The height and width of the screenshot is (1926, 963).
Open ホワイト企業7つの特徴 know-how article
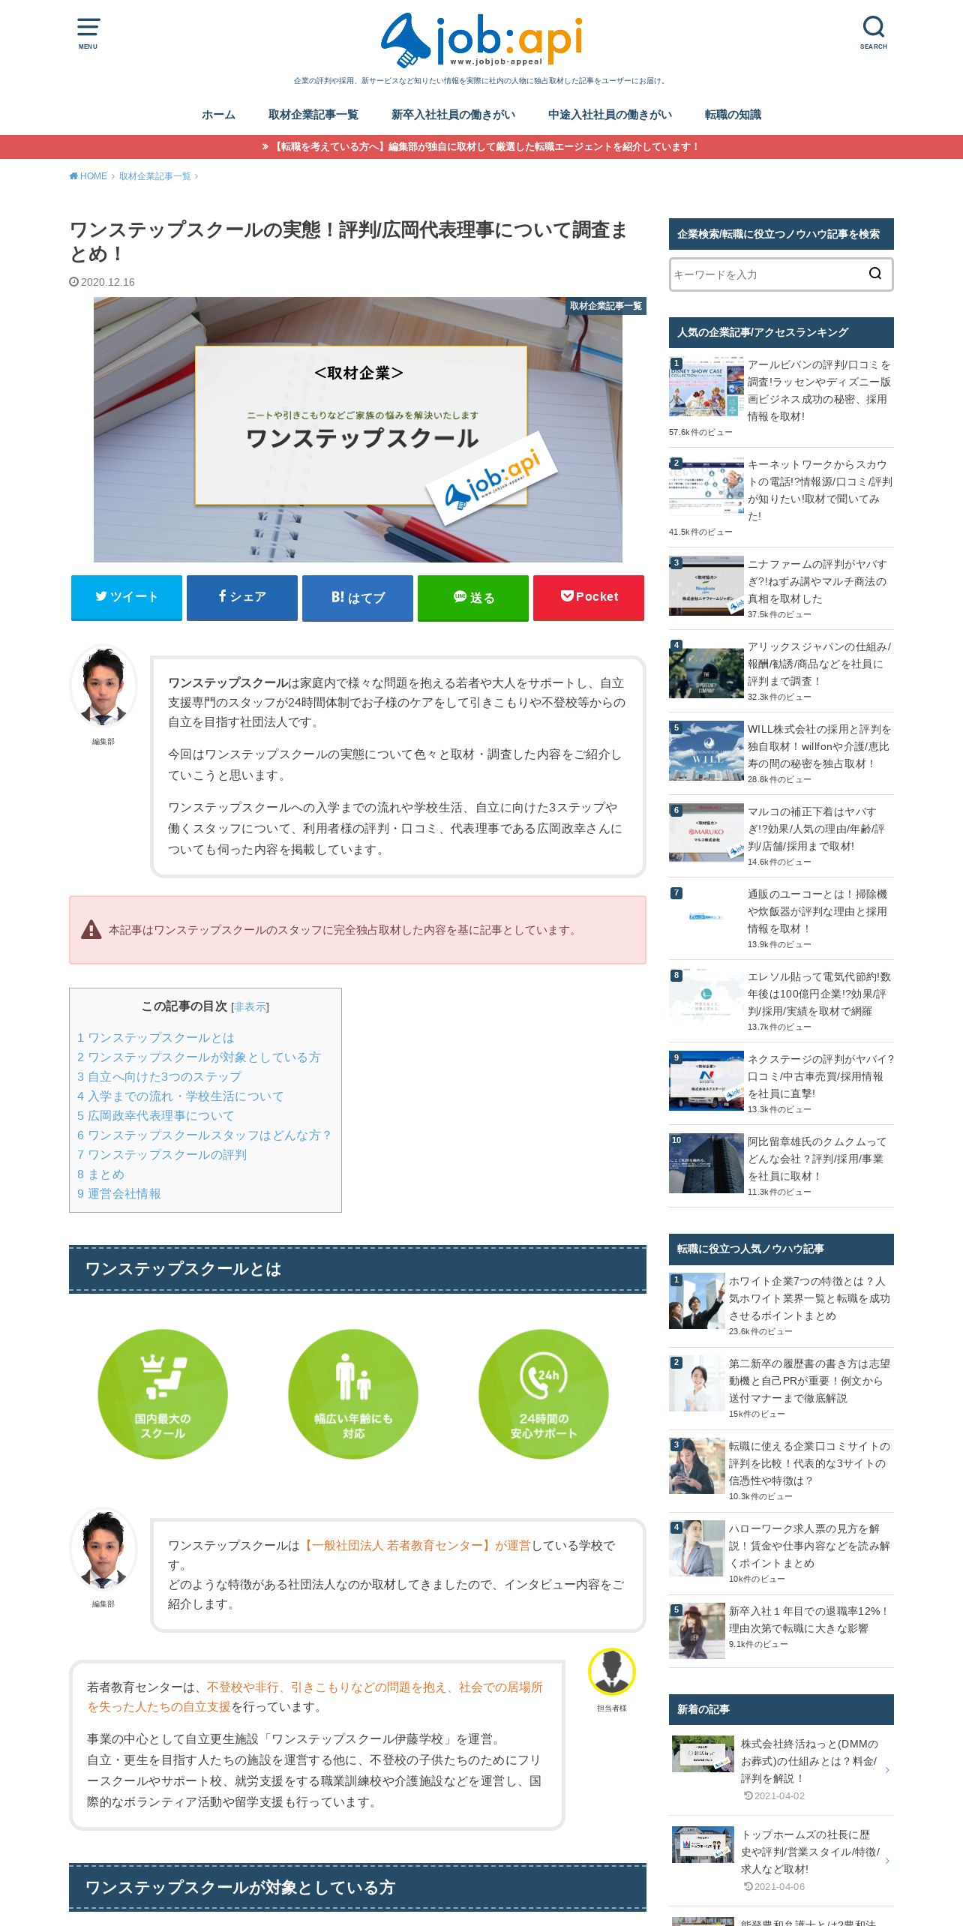click(809, 1298)
